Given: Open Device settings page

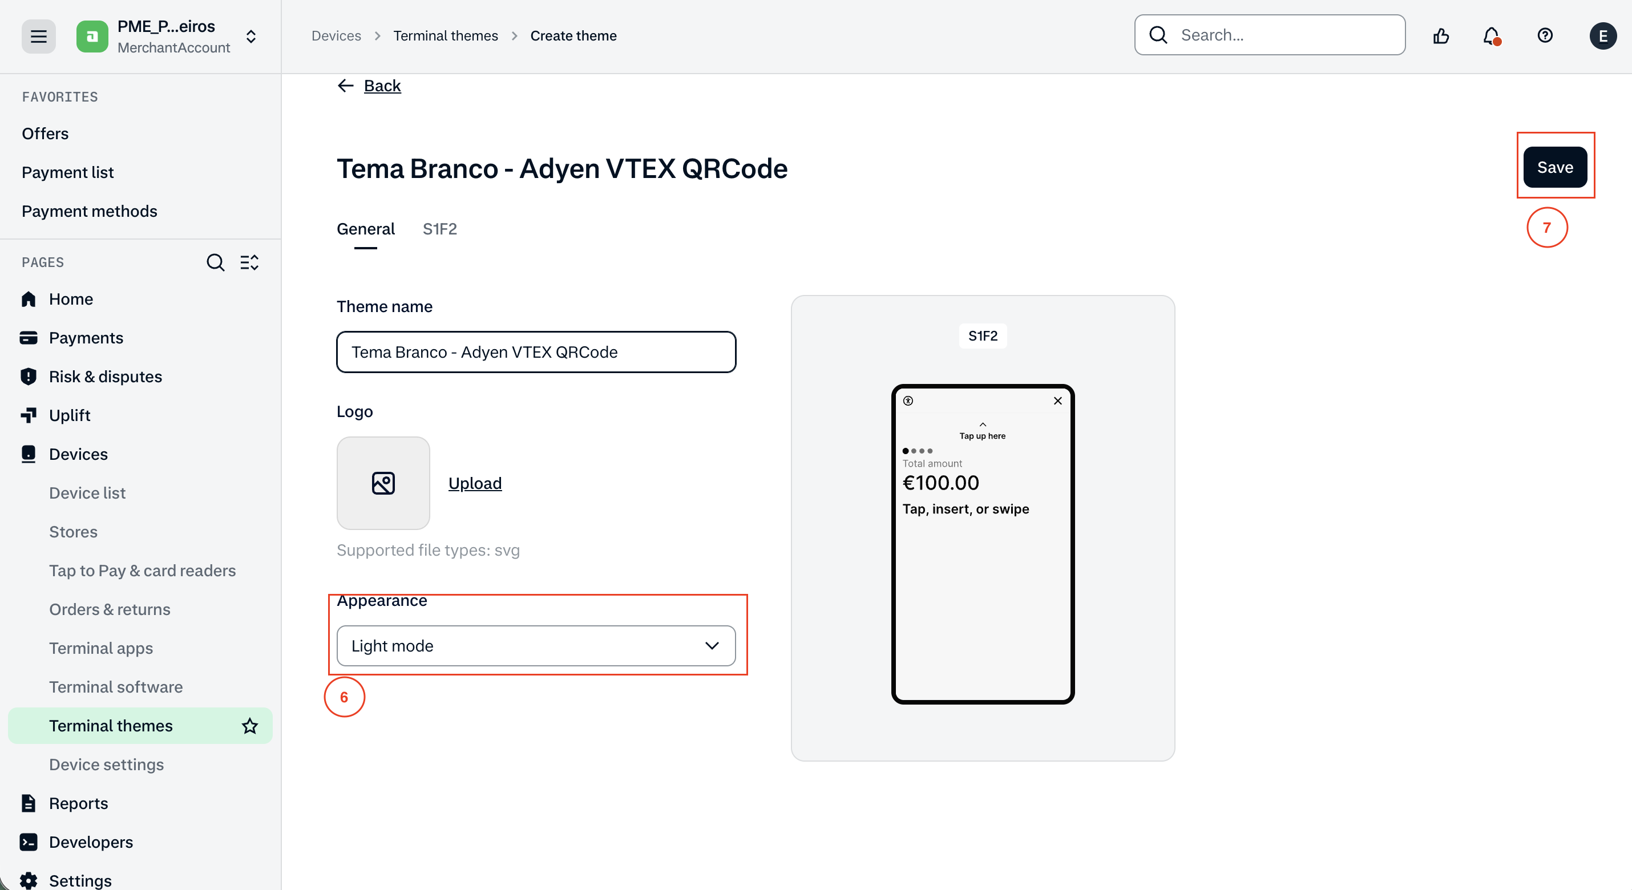Looking at the screenshot, I should [107, 764].
